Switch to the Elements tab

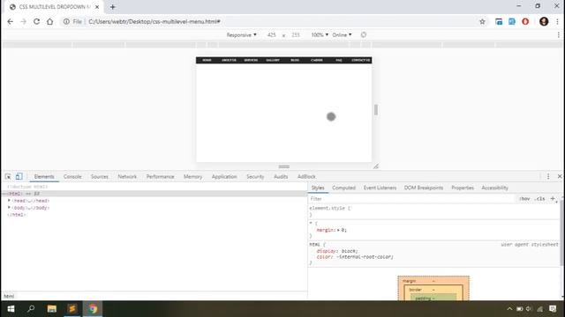pyautogui.click(x=44, y=176)
